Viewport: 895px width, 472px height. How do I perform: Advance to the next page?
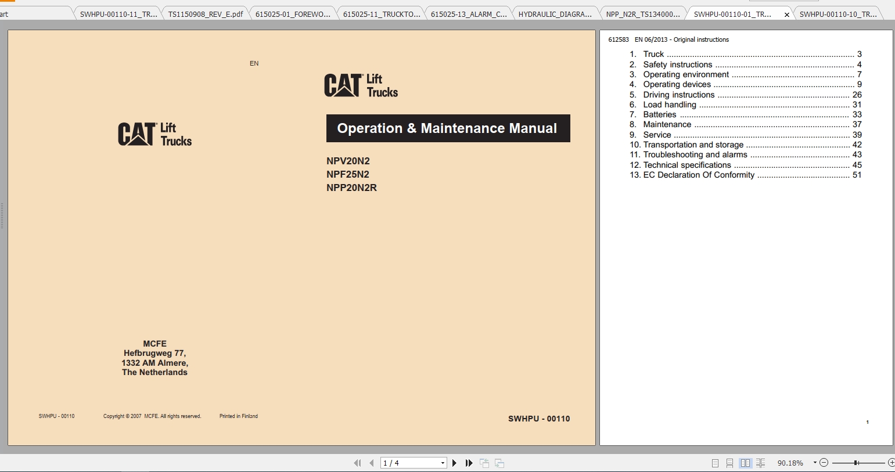point(454,463)
